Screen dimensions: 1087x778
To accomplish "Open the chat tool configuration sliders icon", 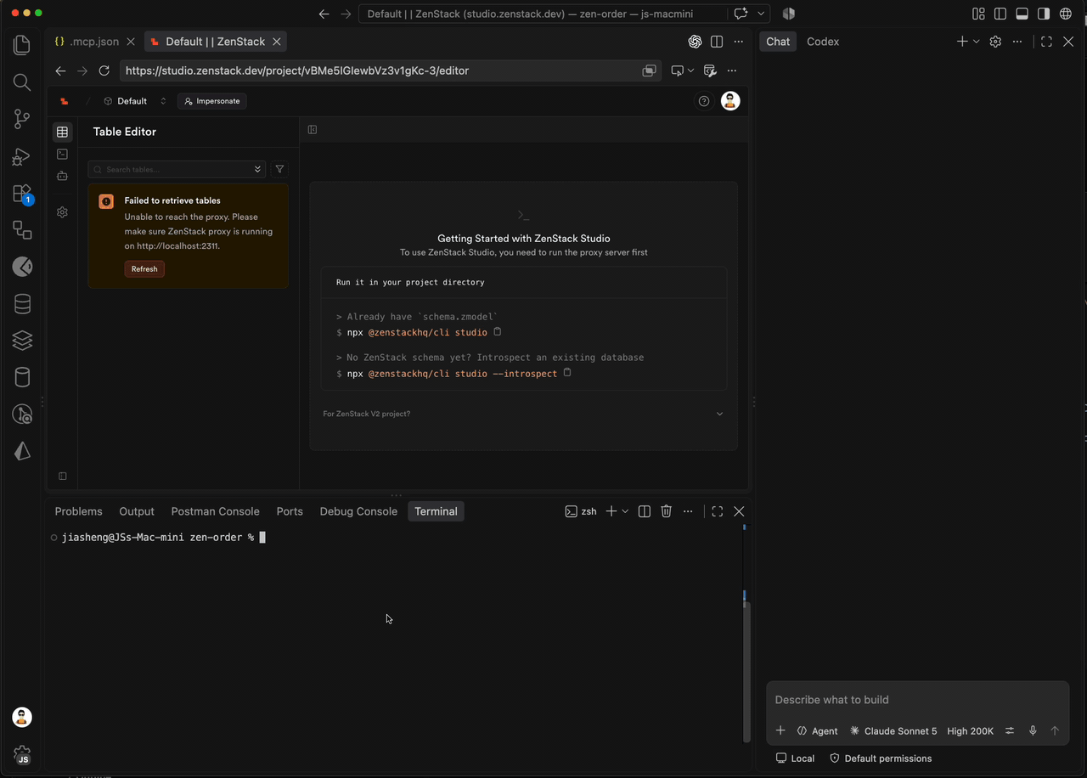I will pyautogui.click(x=1010, y=730).
